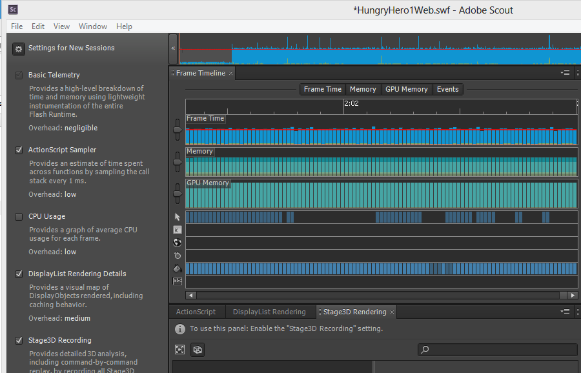Click the info icon in Stage3D panel
Image resolution: width=581 pixels, height=373 pixels.
pos(180,329)
